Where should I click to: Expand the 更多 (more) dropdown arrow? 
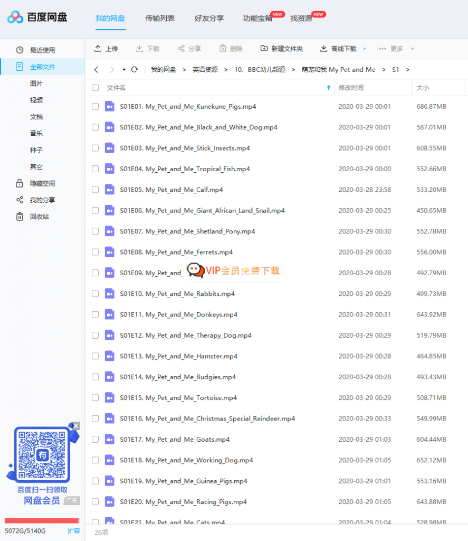click(412, 49)
